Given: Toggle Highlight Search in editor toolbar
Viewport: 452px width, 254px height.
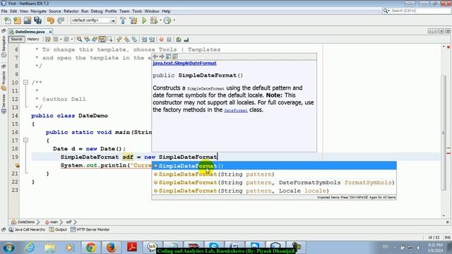Looking at the screenshot, I should pos(102,40).
